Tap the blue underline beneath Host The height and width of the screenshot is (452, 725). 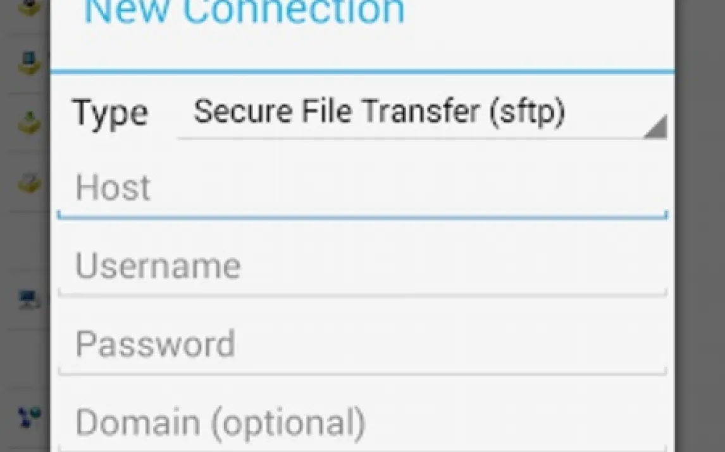click(362, 217)
